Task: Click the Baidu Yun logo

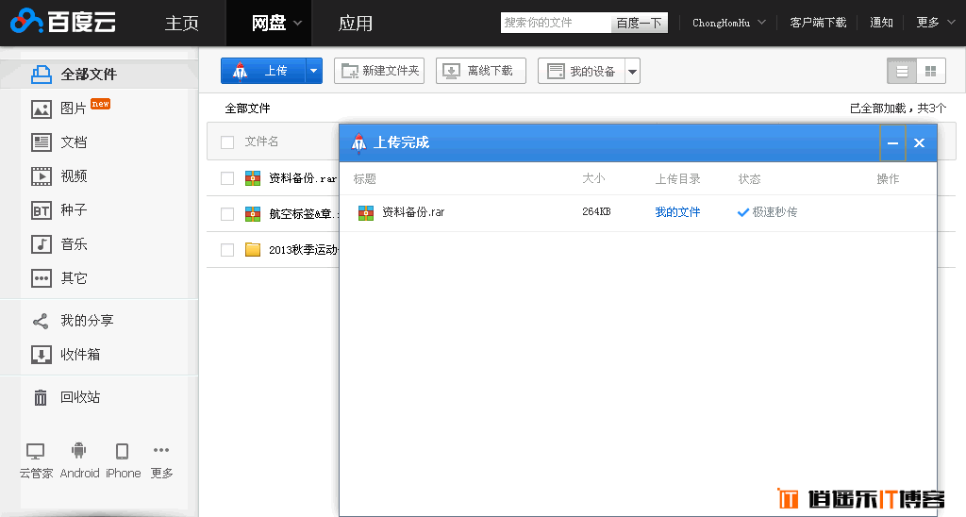Action: tap(63, 22)
